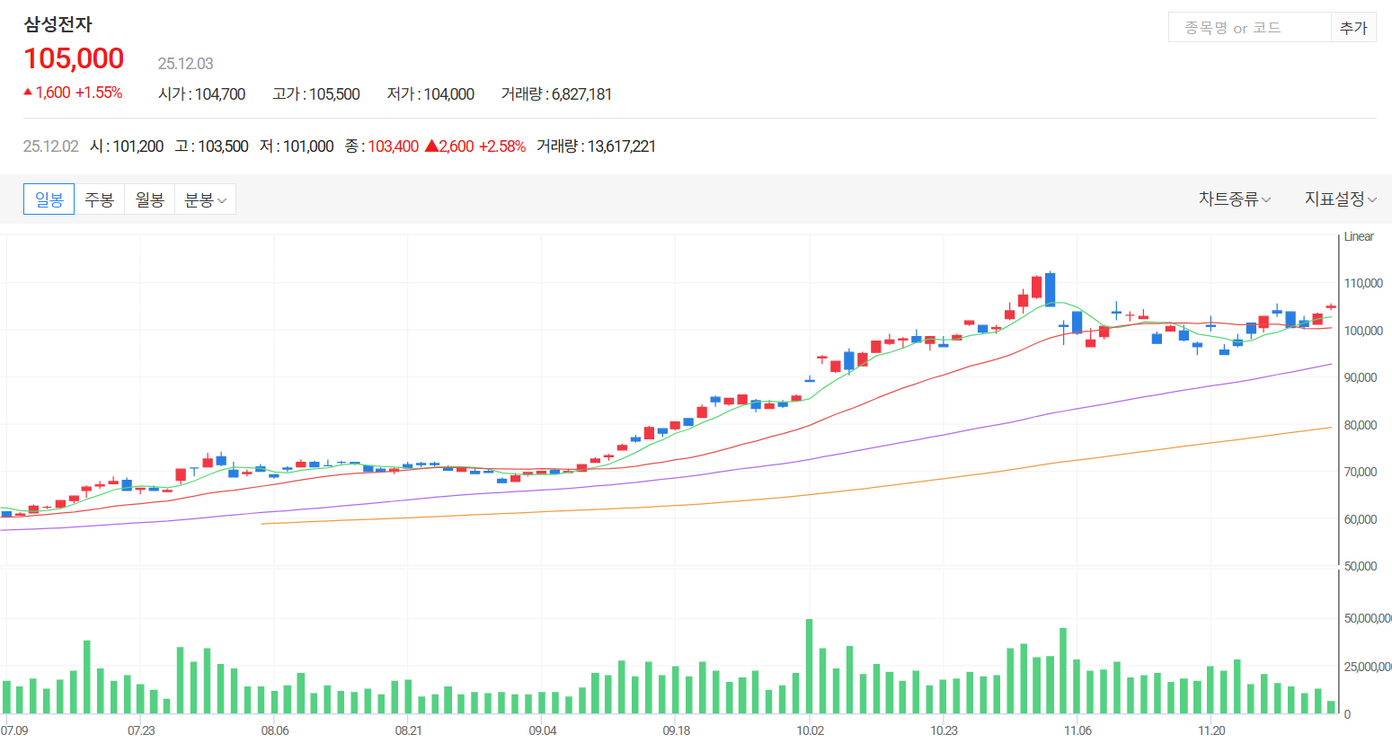Click the 저가 : 104,000 value
Viewport: 1392px width, 752px height.
(x=430, y=94)
